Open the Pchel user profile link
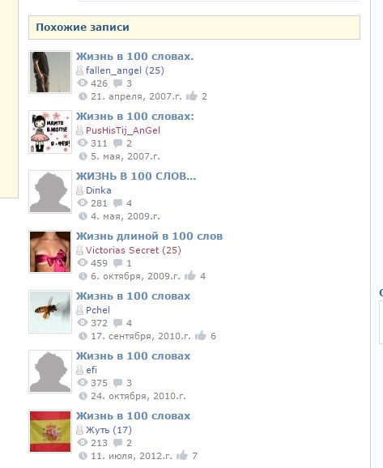 (x=98, y=310)
